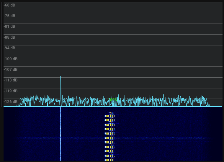Screen dimensions: 224x162
Task: Click the -68 dB scale label
Action: (9, 5)
